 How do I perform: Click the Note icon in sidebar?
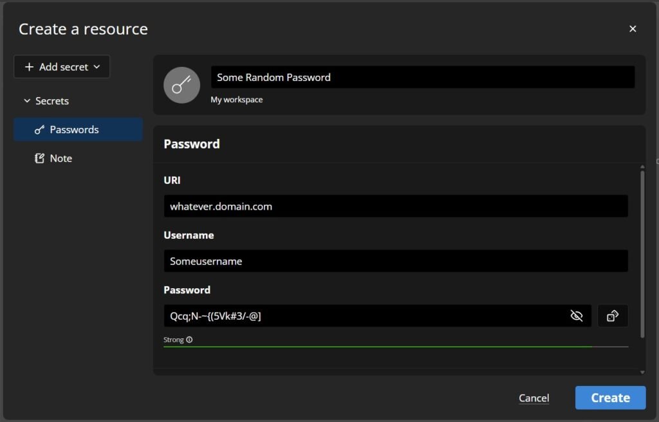pos(40,158)
